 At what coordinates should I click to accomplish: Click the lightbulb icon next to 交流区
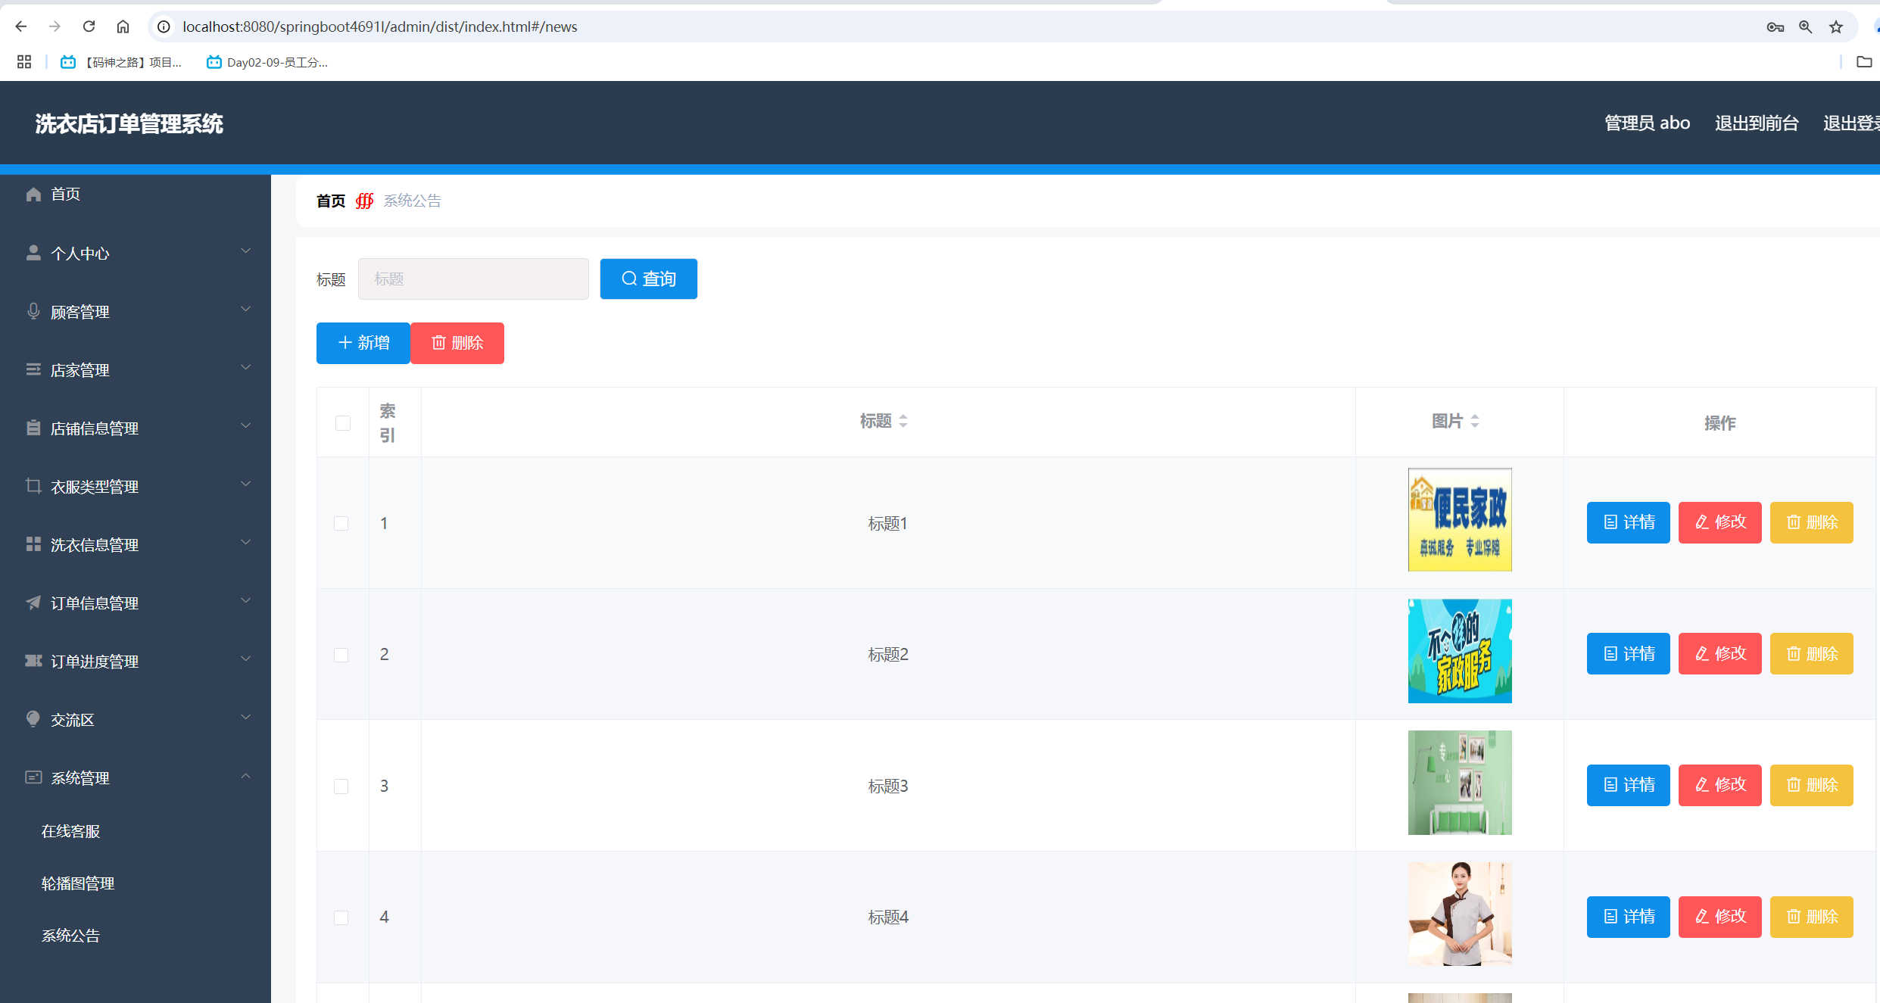pos(33,719)
